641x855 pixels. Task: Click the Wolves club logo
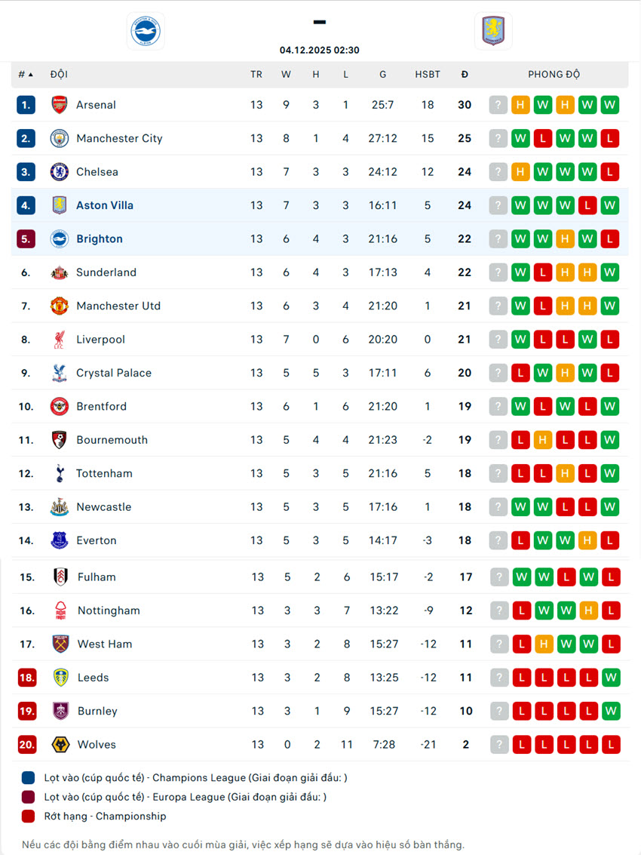pyautogui.click(x=61, y=745)
